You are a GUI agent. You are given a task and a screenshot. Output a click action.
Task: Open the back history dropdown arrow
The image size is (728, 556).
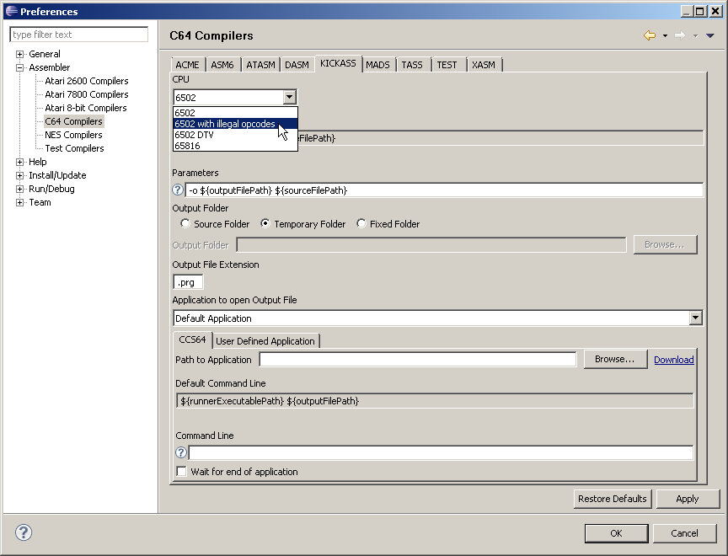[x=665, y=35]
